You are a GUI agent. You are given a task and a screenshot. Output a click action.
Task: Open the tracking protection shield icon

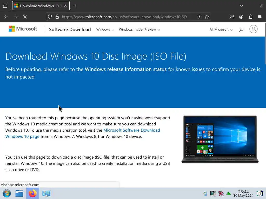pos(50,17)
